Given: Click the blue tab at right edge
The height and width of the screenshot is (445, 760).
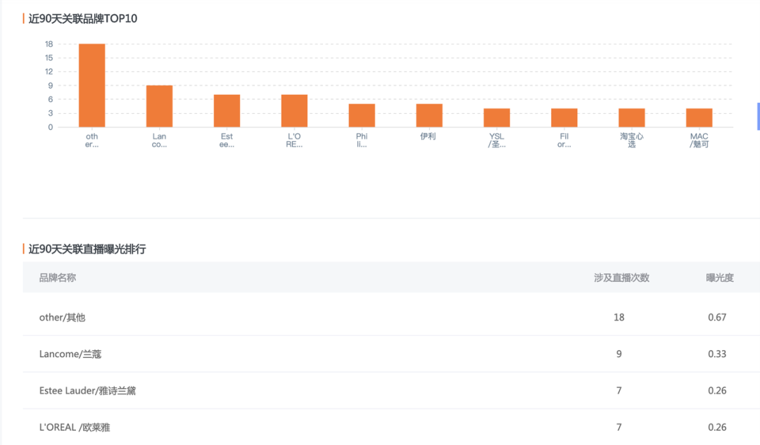Looking at the screenshot, I should coord(759,116).
